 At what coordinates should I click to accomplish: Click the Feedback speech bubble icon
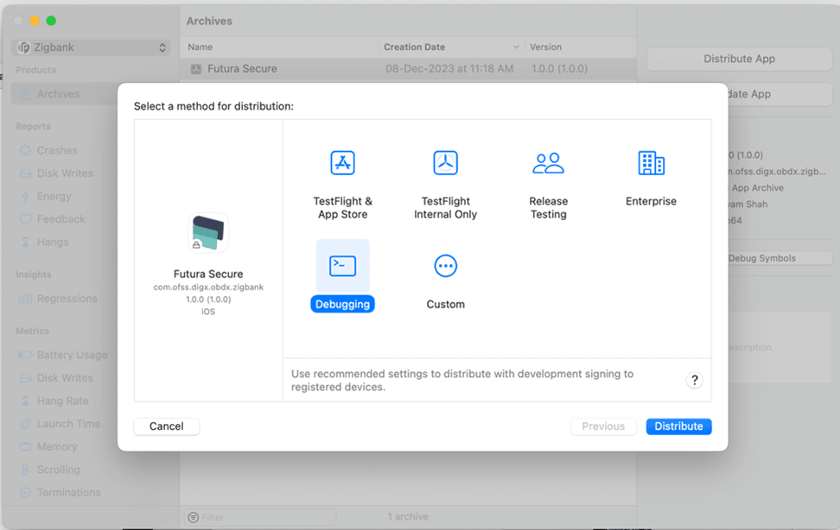click(25, 219)
